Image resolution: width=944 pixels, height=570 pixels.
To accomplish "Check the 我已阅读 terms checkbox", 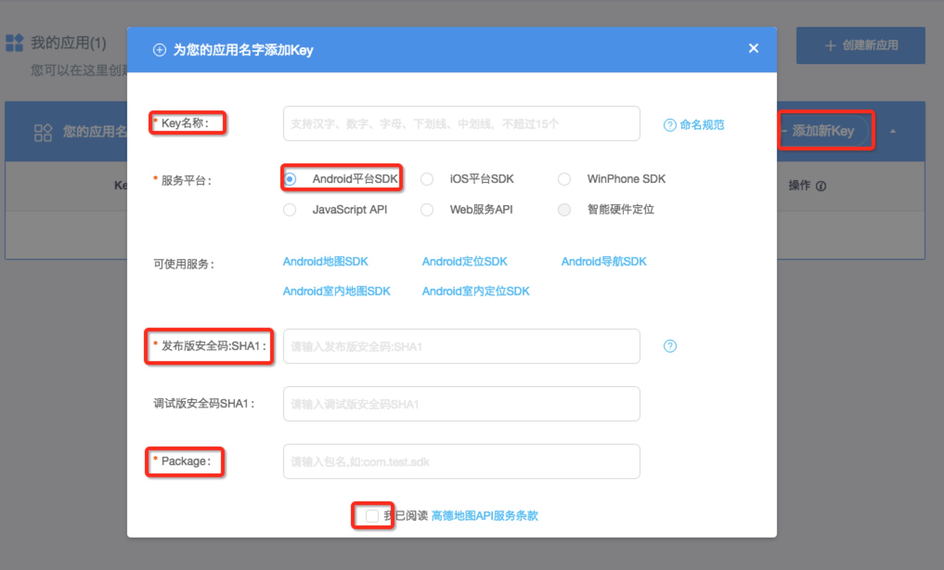I will [x=372, y=516].
